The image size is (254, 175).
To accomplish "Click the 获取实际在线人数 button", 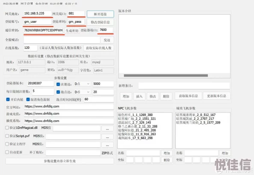I will click(98, 48).
